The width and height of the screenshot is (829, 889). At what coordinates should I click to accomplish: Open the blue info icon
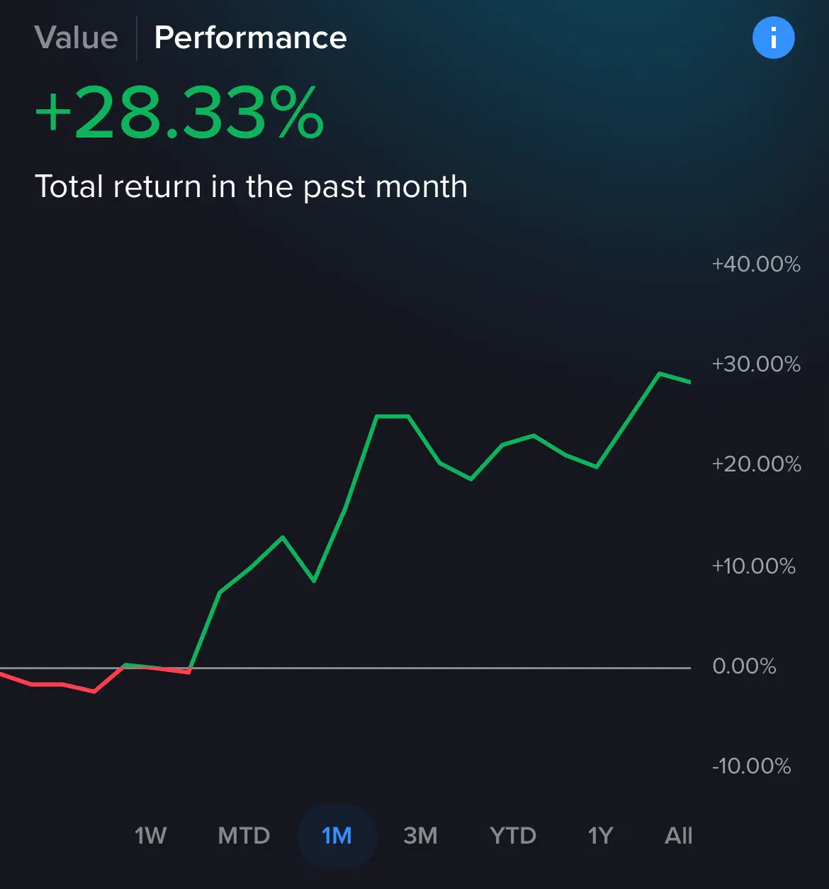click(773, 38)
